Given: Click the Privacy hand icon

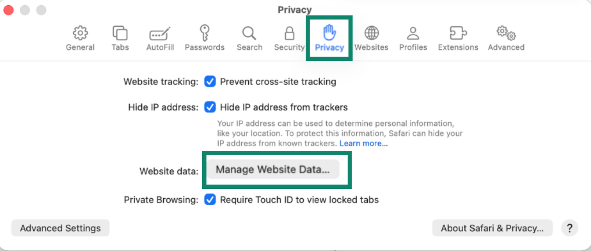Looking at the screenshot, I should (x=329, y=33).
